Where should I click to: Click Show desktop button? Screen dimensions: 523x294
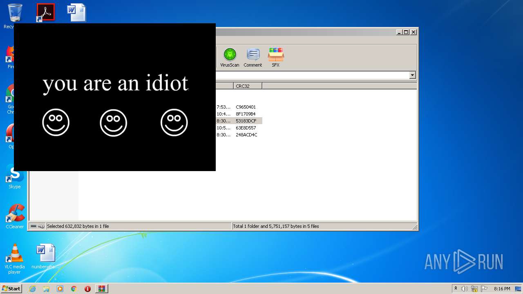[519, 289]
